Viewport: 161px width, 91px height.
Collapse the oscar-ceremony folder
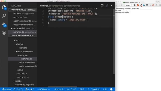click(16, 52)
